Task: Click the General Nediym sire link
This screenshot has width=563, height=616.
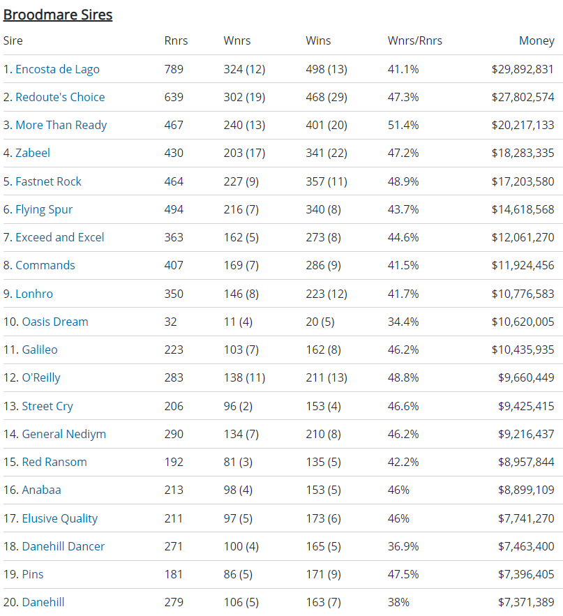Action: [64, 434]
